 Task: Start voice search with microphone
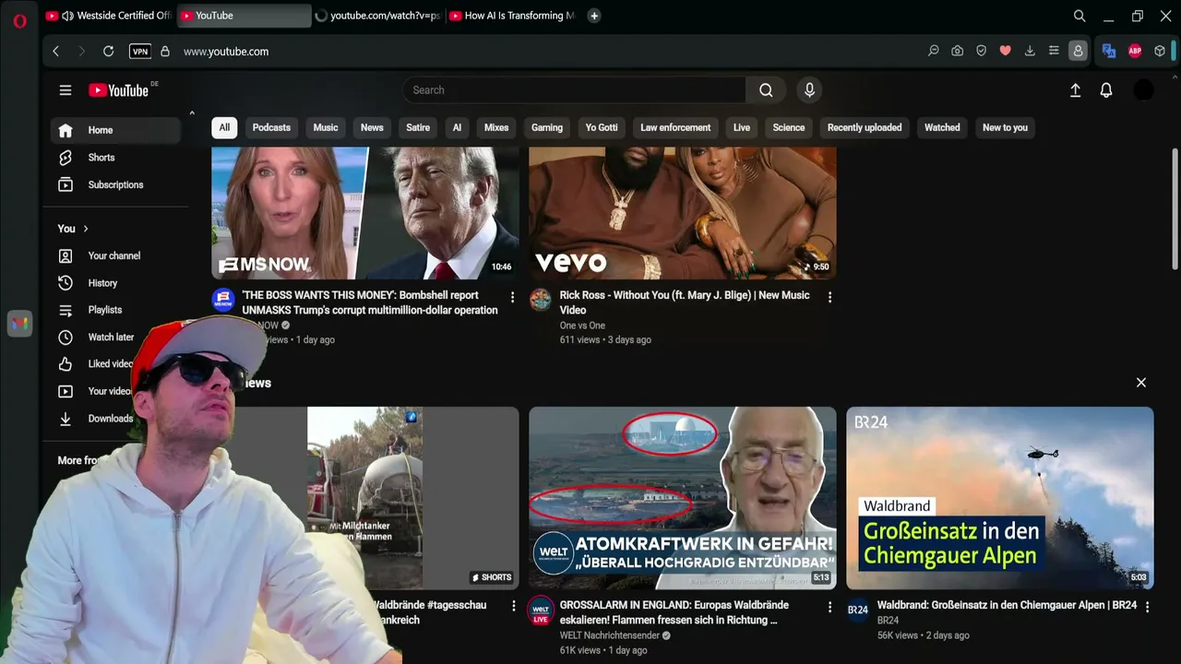pyautogui.click(x=809, y=90)
